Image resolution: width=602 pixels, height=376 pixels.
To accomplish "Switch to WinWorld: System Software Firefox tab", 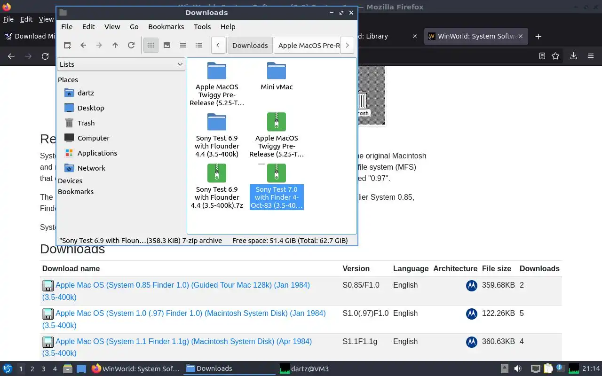I will [476, 36].
